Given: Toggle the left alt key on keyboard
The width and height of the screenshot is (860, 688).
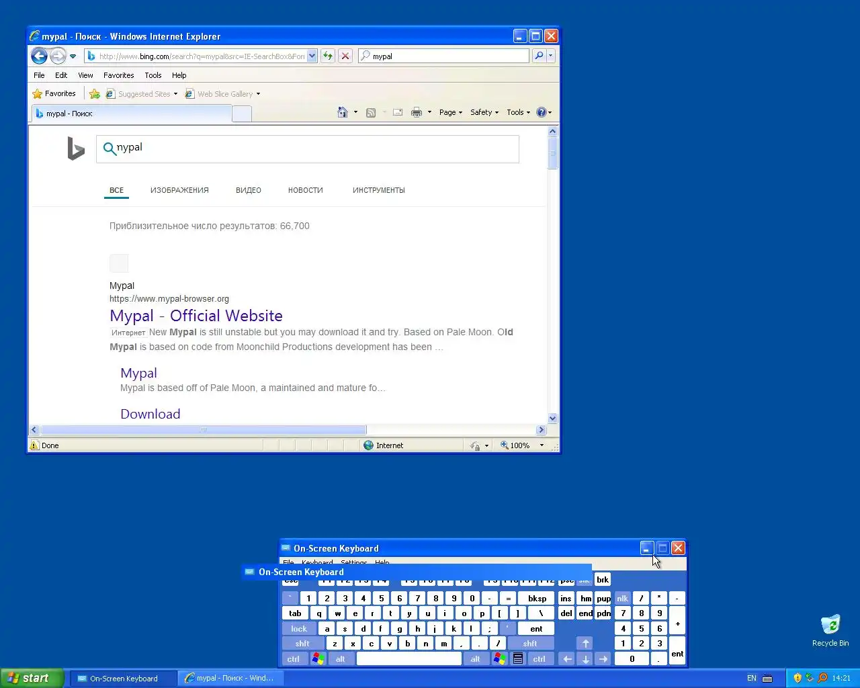Looking at the screenshot, I should point(341,659).
